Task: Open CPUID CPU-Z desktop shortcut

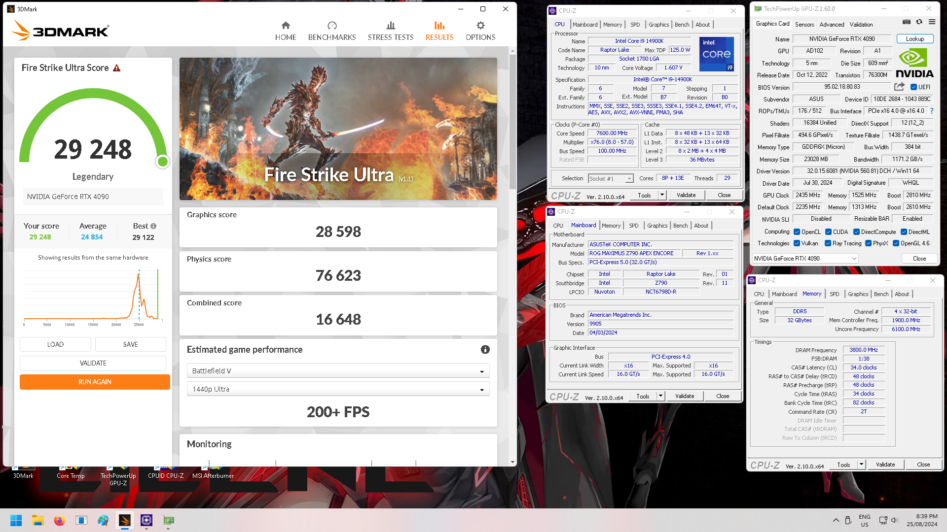Action: click(x=166, y=473)
